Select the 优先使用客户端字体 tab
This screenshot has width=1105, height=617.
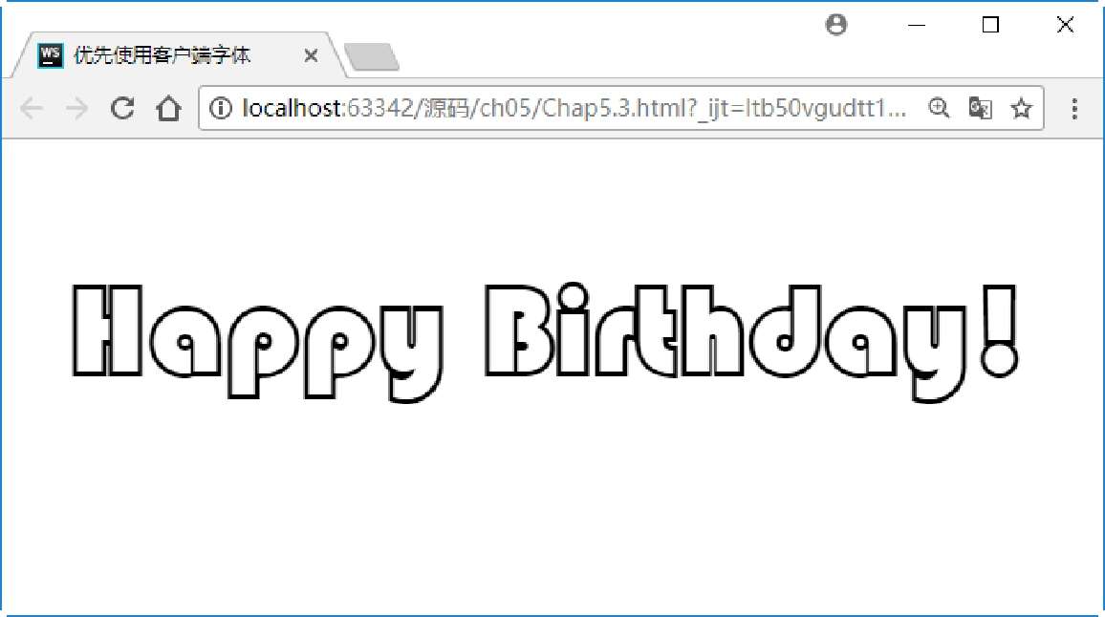162,55
